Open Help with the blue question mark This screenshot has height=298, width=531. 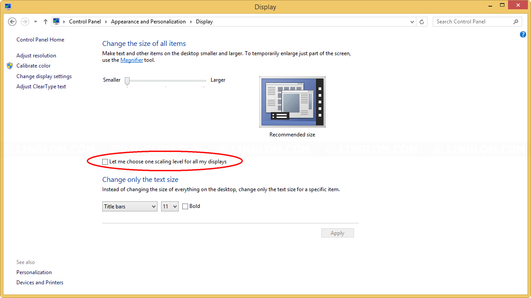[x=523, y=34]
